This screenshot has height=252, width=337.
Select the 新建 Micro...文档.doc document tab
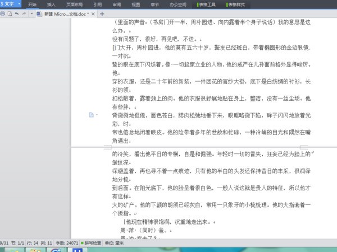coord(66,14)
